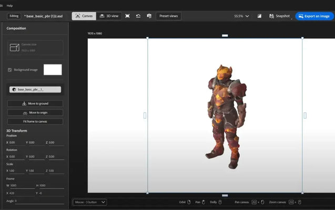Open the Mouse - 3 button dropdown
Screen dimensions: 335x210
[89, 202]
